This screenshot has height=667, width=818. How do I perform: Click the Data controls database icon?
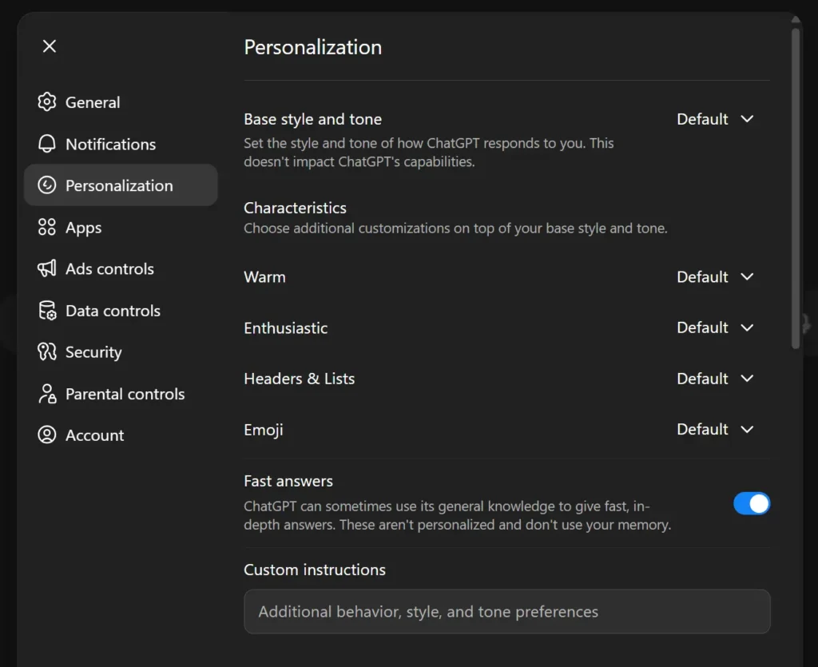point(47,310)
